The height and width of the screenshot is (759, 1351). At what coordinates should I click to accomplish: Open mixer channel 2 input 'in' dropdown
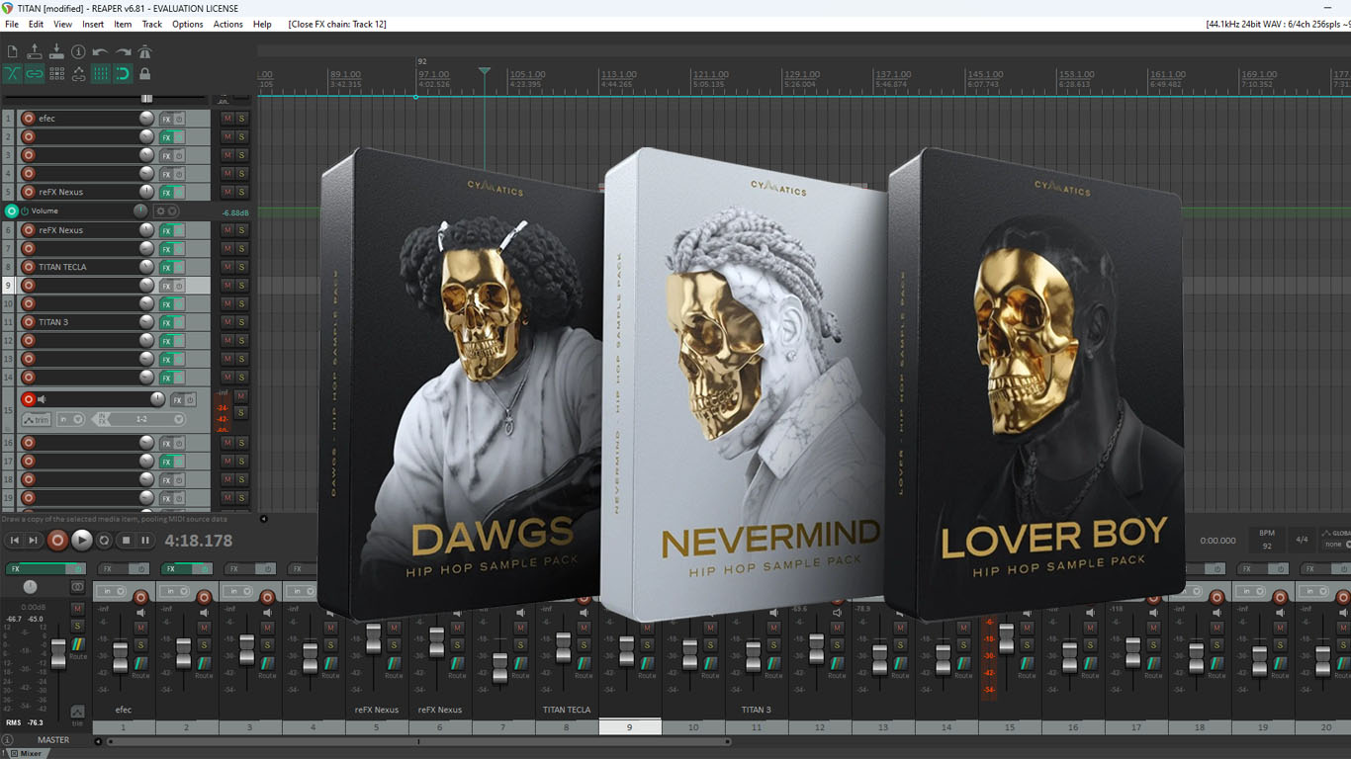[173, 591]
